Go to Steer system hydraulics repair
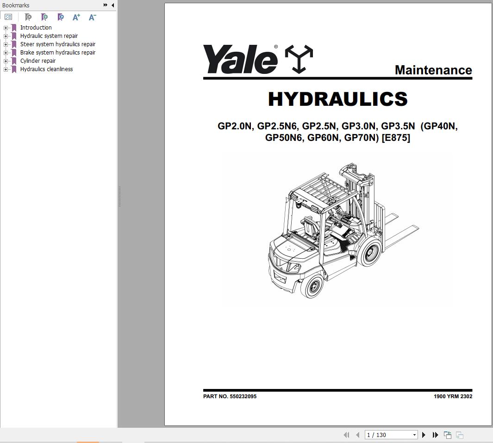Screen dimensions: 493x443 coord(58,44)
